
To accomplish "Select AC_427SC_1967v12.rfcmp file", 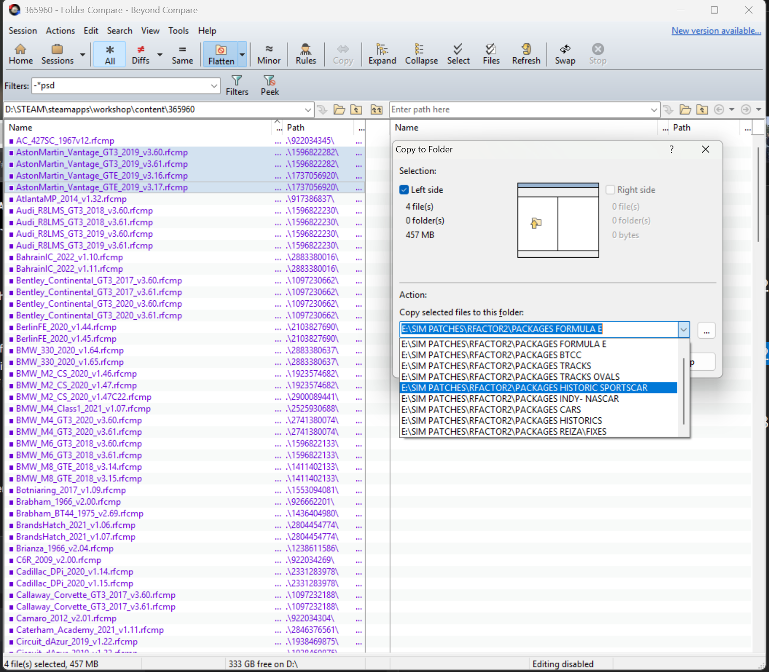I will pos(65,141).
